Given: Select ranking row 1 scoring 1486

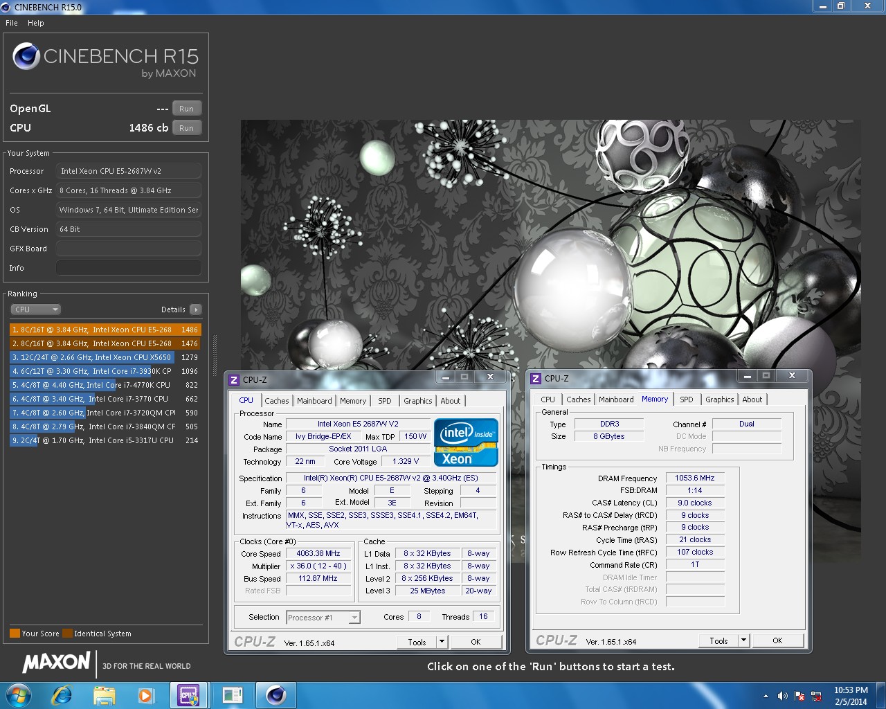Looking at the screenshot, I should 105,330.
